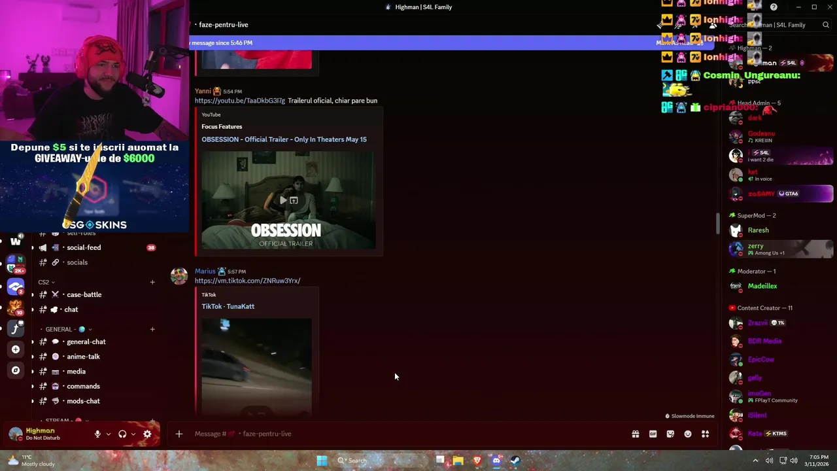Open the J server icon in sidebar
The height and width of the screenshot is (471, 837).
(16, 328)
